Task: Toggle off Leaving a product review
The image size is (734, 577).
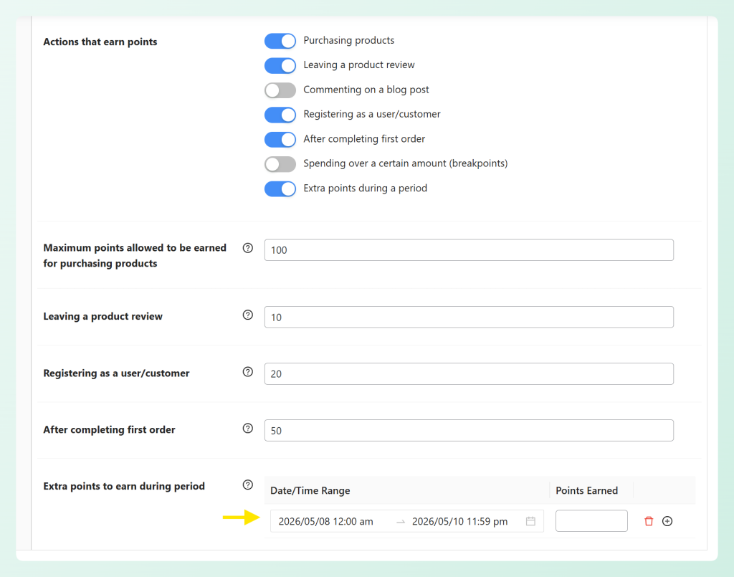Action: coord(280,65)
